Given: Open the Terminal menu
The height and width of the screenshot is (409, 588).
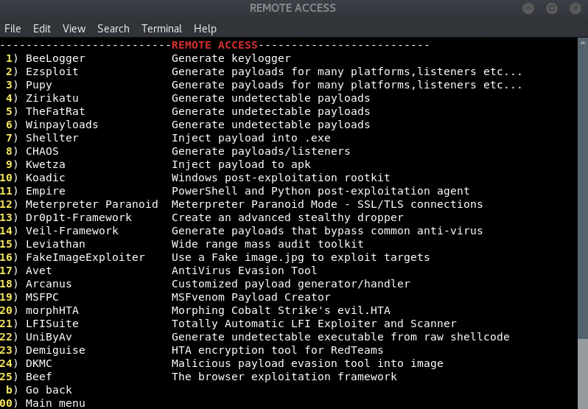Looking at the screenshot, I should click(161, 29).
